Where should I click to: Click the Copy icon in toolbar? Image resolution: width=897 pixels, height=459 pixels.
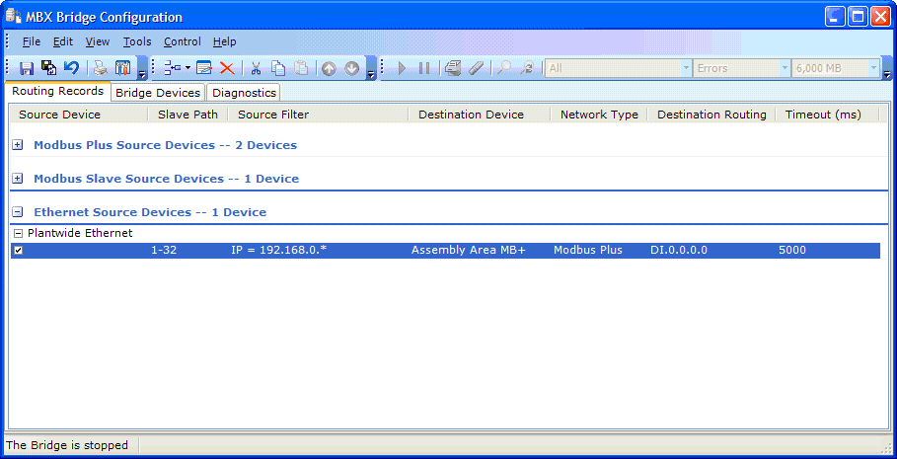278,68
